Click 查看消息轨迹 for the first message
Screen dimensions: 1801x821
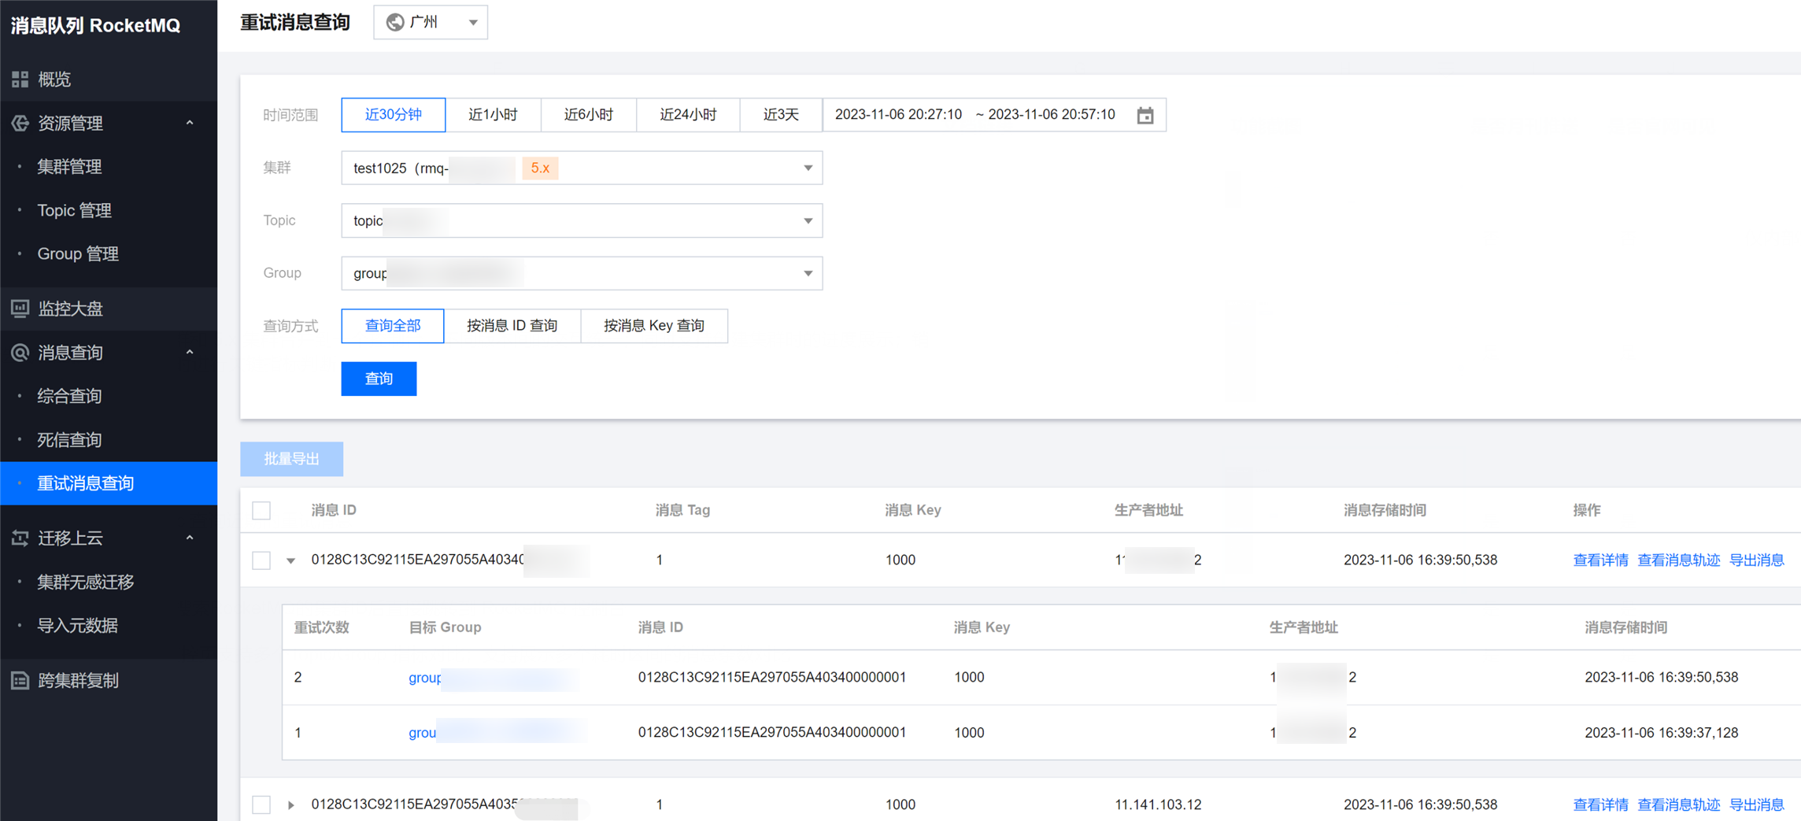(x=1678, y=560)
